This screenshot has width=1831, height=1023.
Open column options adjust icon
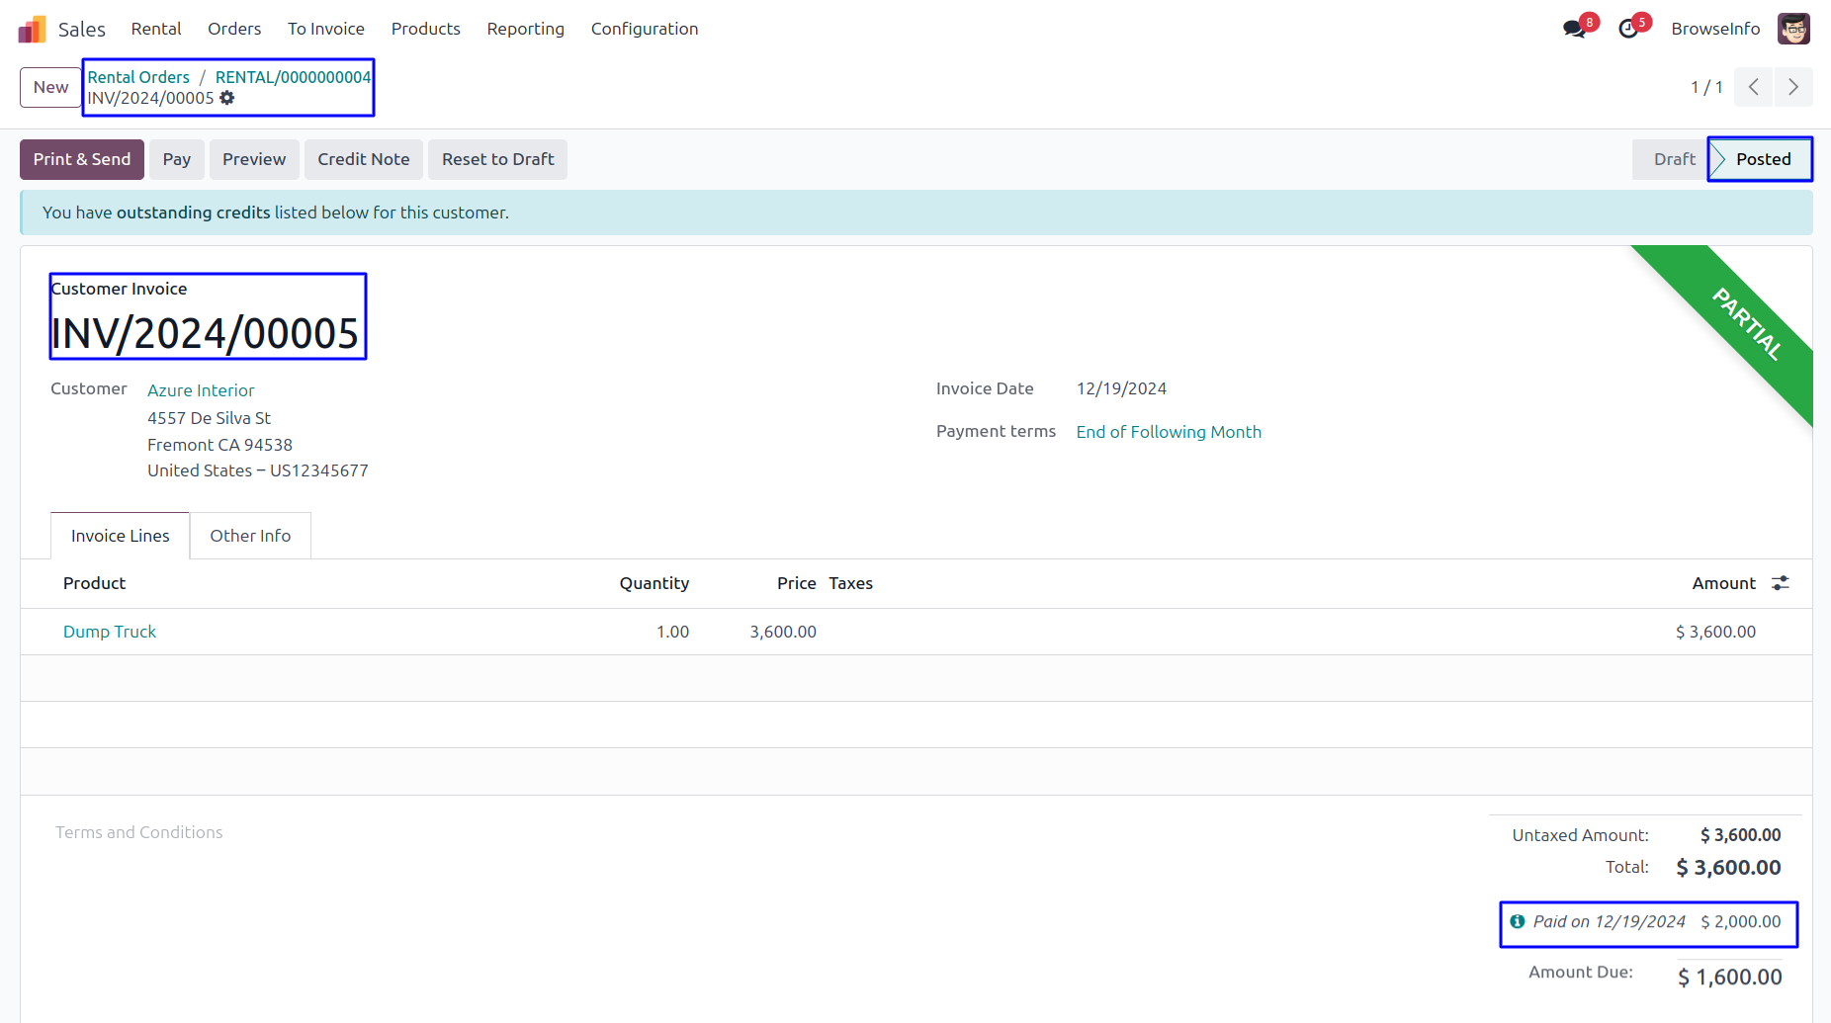point(1781,583)
